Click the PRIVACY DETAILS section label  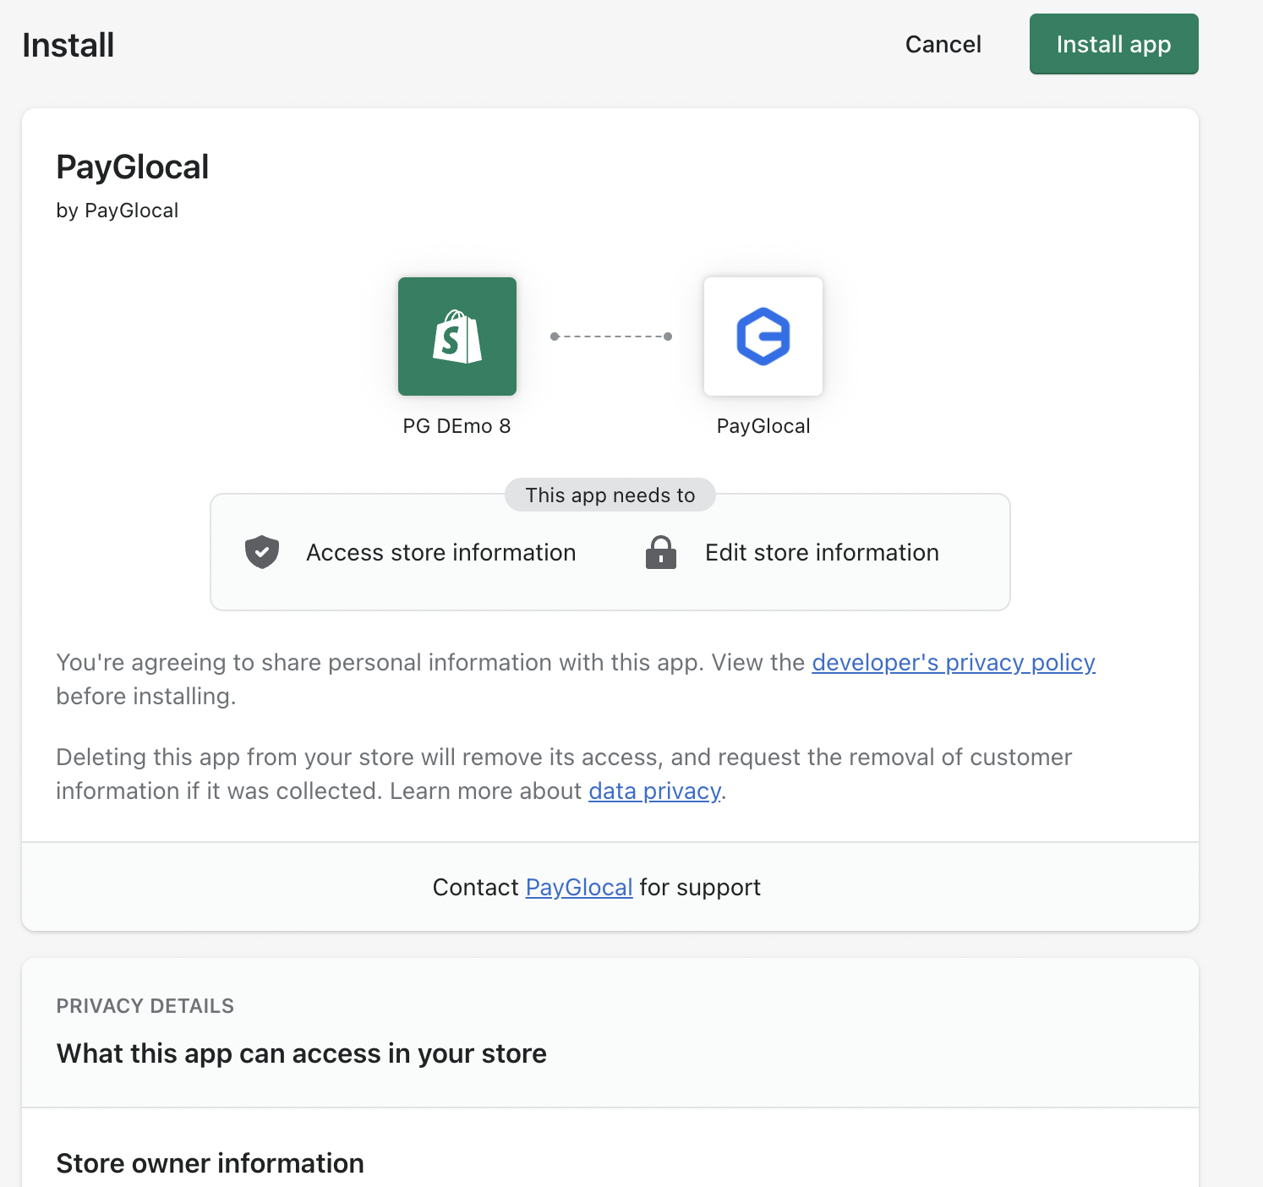(x=145, y=1006)
